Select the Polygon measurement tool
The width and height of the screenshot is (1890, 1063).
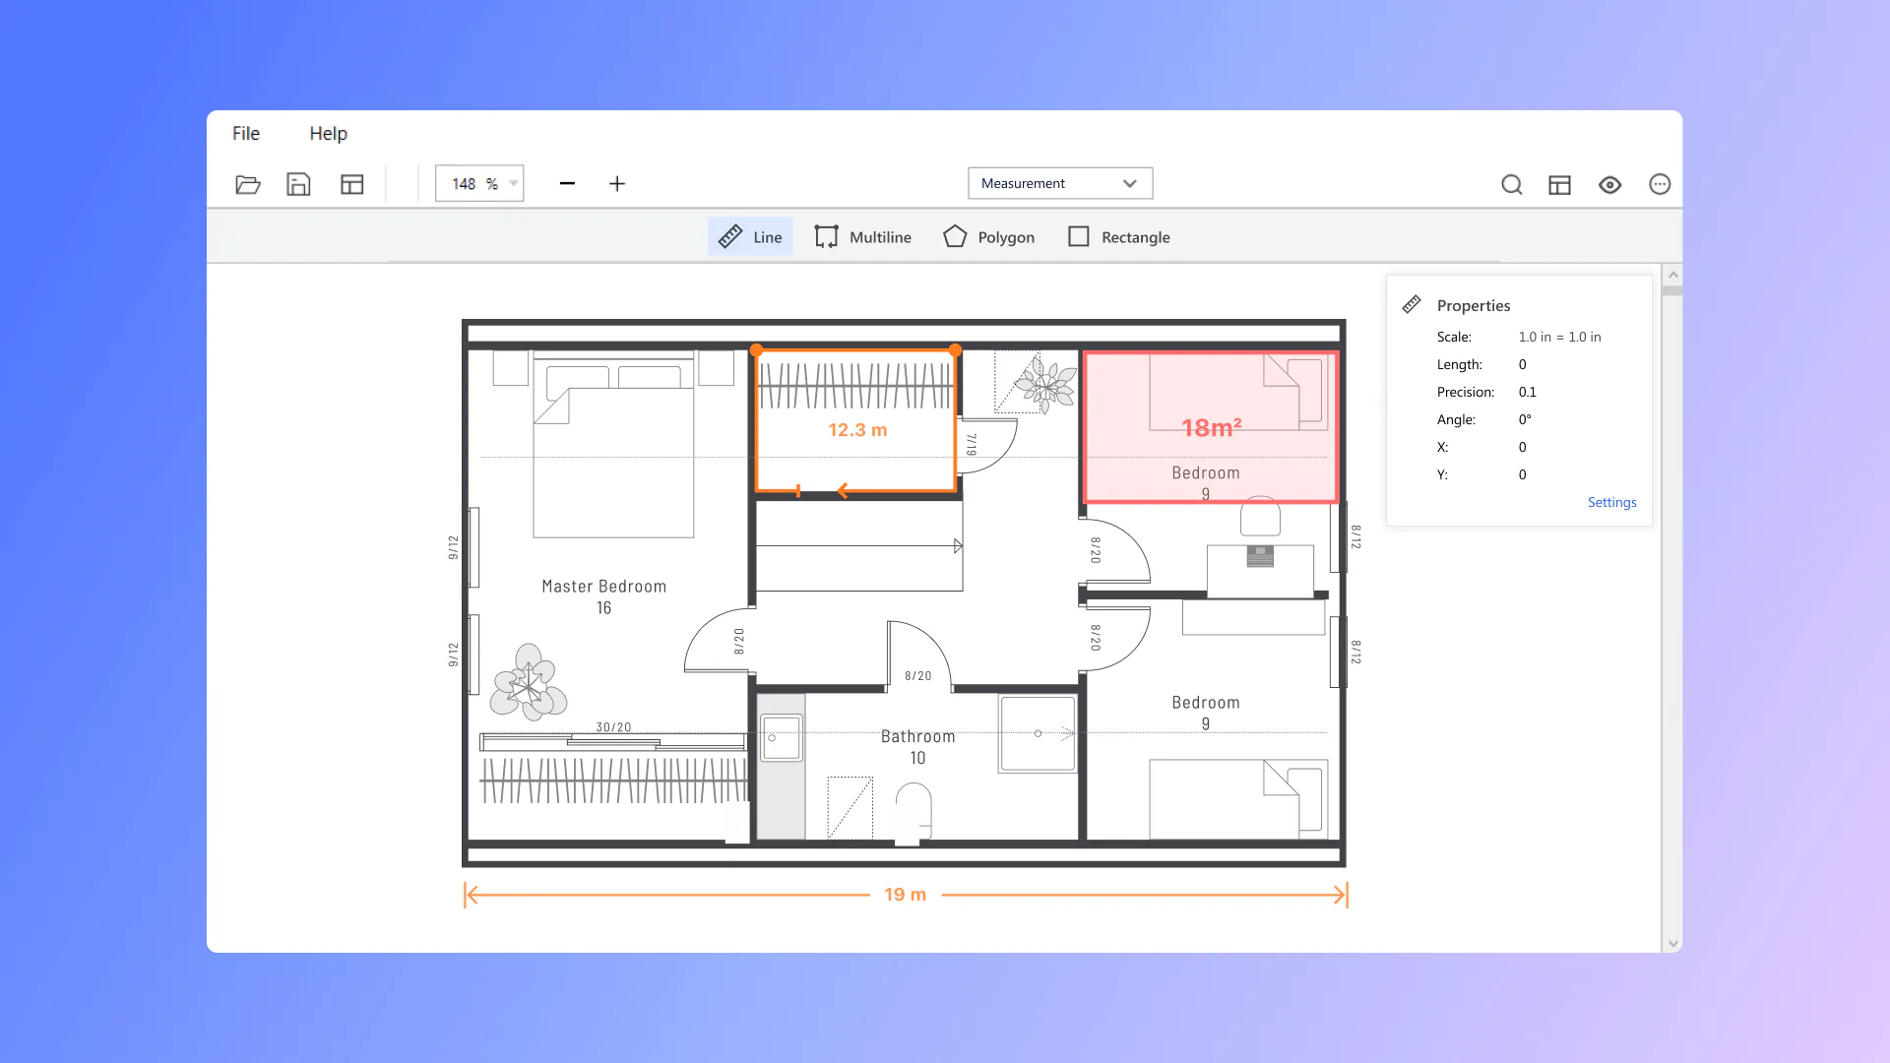[988, 236]
